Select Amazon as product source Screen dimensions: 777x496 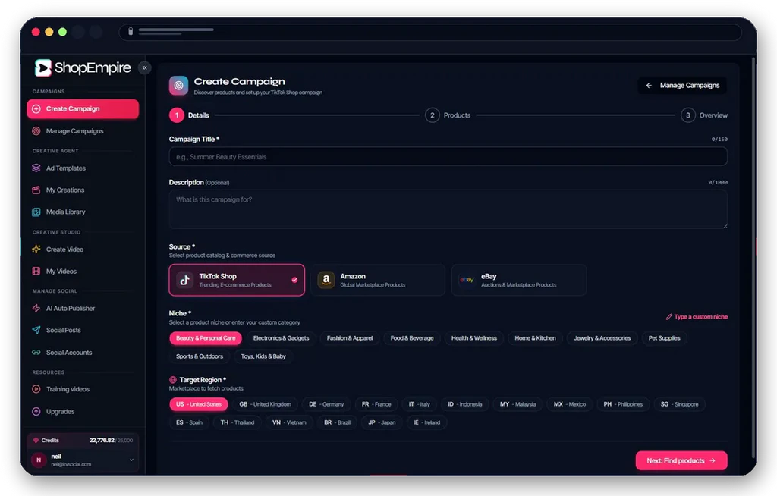pyautogui.click(x=378, y=280)
